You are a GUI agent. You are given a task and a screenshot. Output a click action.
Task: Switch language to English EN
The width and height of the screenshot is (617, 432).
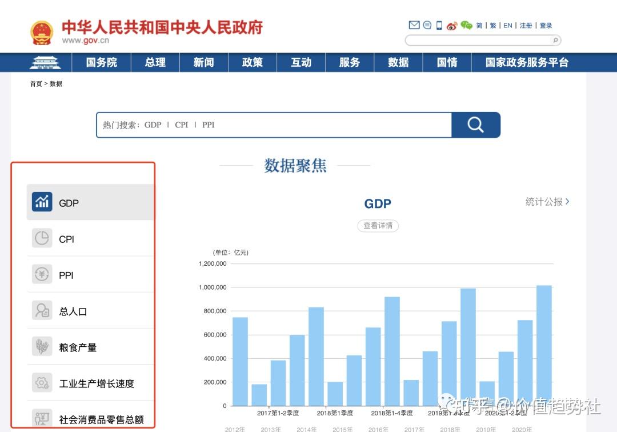pos(507,25)
